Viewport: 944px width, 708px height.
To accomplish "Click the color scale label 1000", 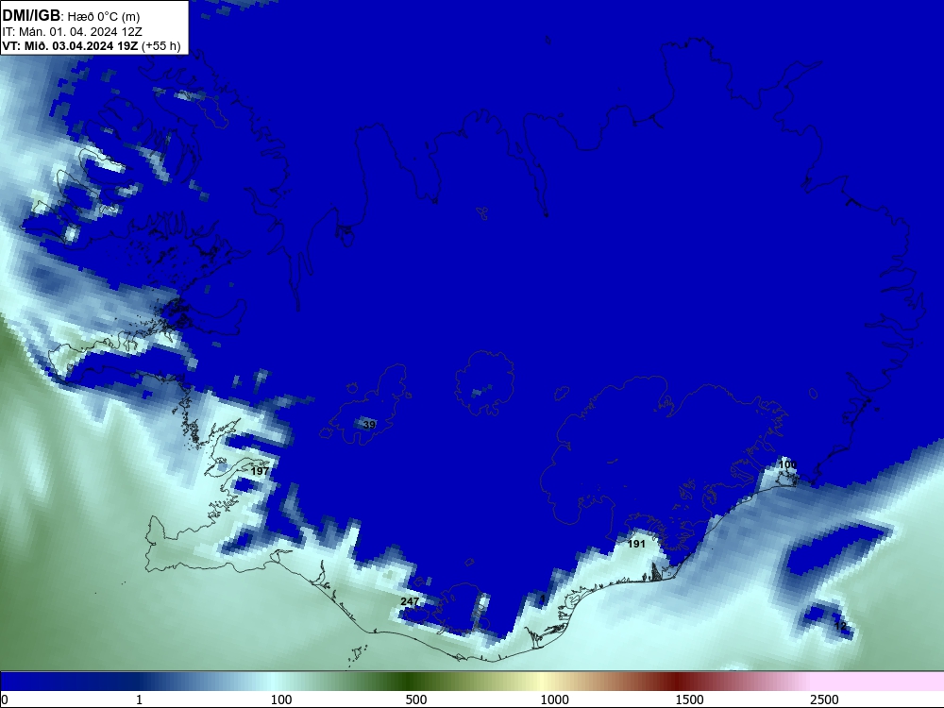I will point(554,700).
